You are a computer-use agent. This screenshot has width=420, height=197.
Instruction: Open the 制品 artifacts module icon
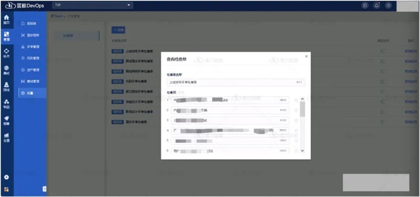(7, 104)
